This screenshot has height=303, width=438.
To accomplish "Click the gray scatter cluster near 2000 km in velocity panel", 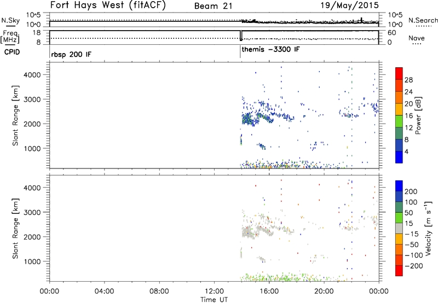I will pyautogui.click(x=248, y=232).
